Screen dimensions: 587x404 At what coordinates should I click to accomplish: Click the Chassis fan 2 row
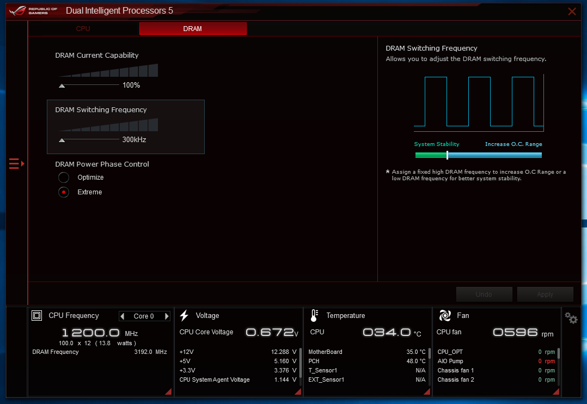click(x=496, y=379)
